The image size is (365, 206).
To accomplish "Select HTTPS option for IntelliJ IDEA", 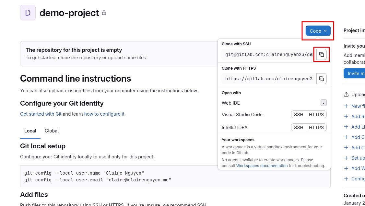I will click(x=316, y=127).
